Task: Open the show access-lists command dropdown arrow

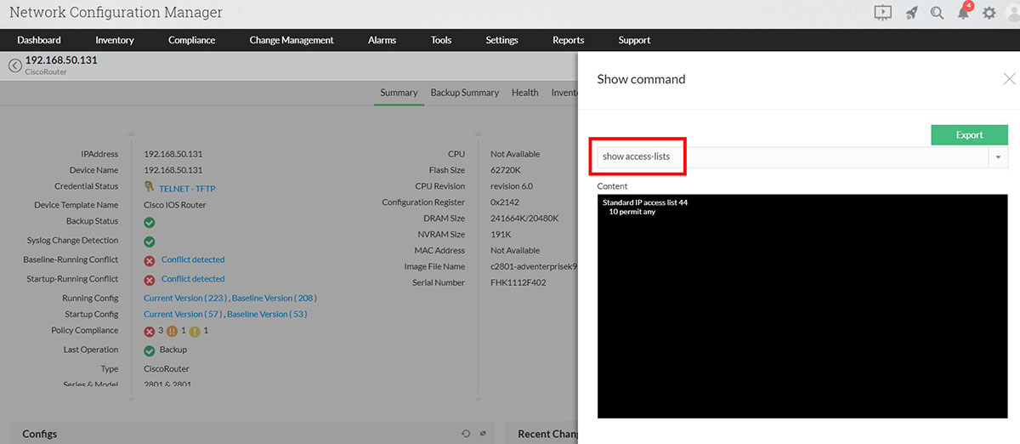Action: (997, 157)
